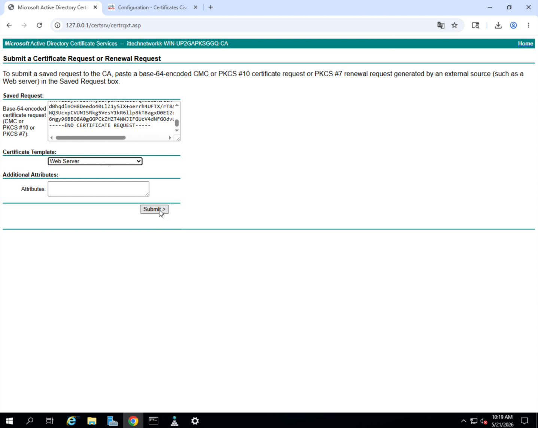Click the Attributes box resize grip corner
The height and width of the screenshot is (428, 538).
pos(147,194)
